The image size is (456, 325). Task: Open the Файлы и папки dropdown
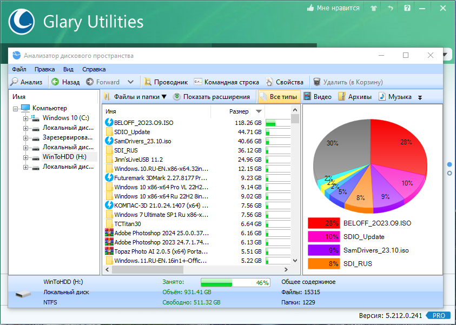tap(135, 96)
